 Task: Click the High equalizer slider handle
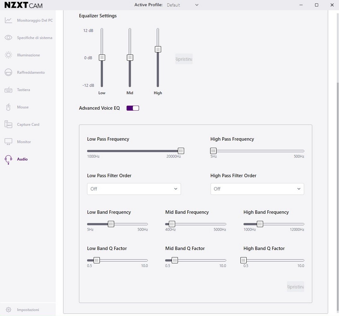pyautogui.click(x=158, y=49)
